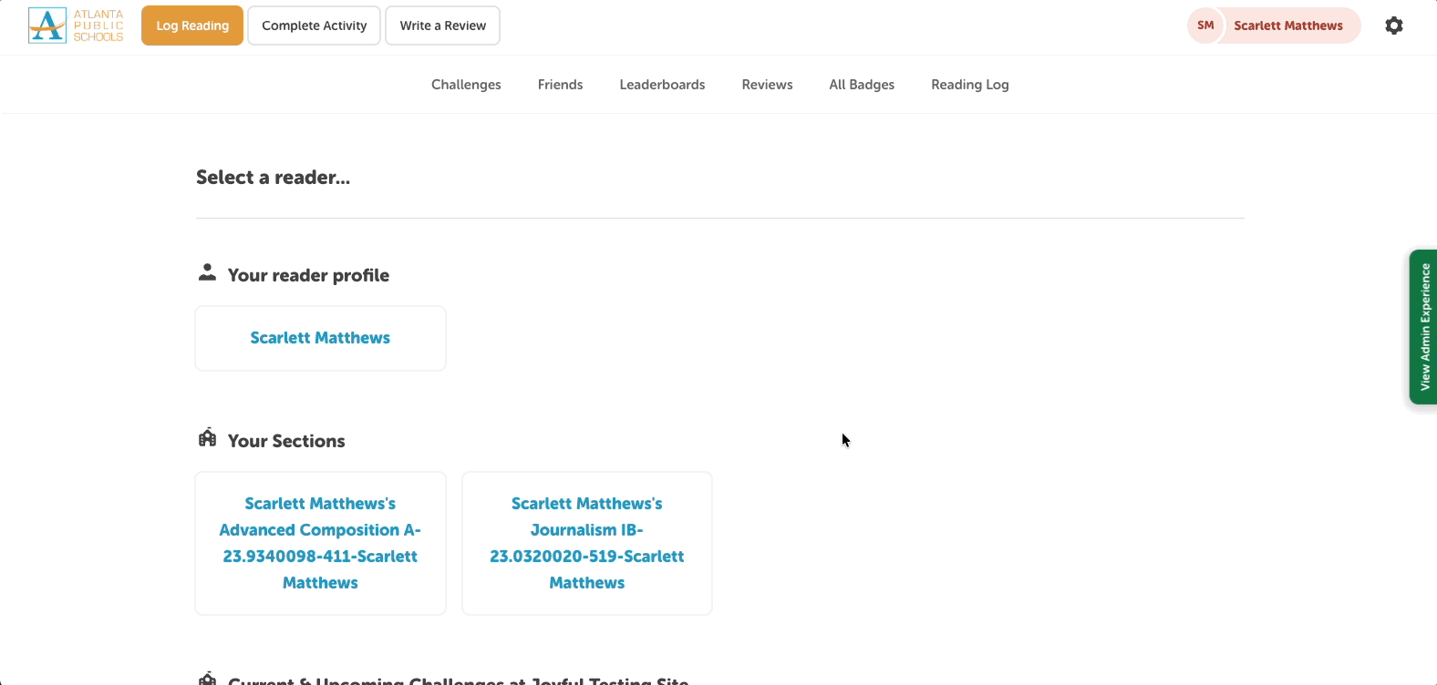Viewport: 1437px width, 685px height.
Task: Open the Reviews tab
Action: pos(767,85)
